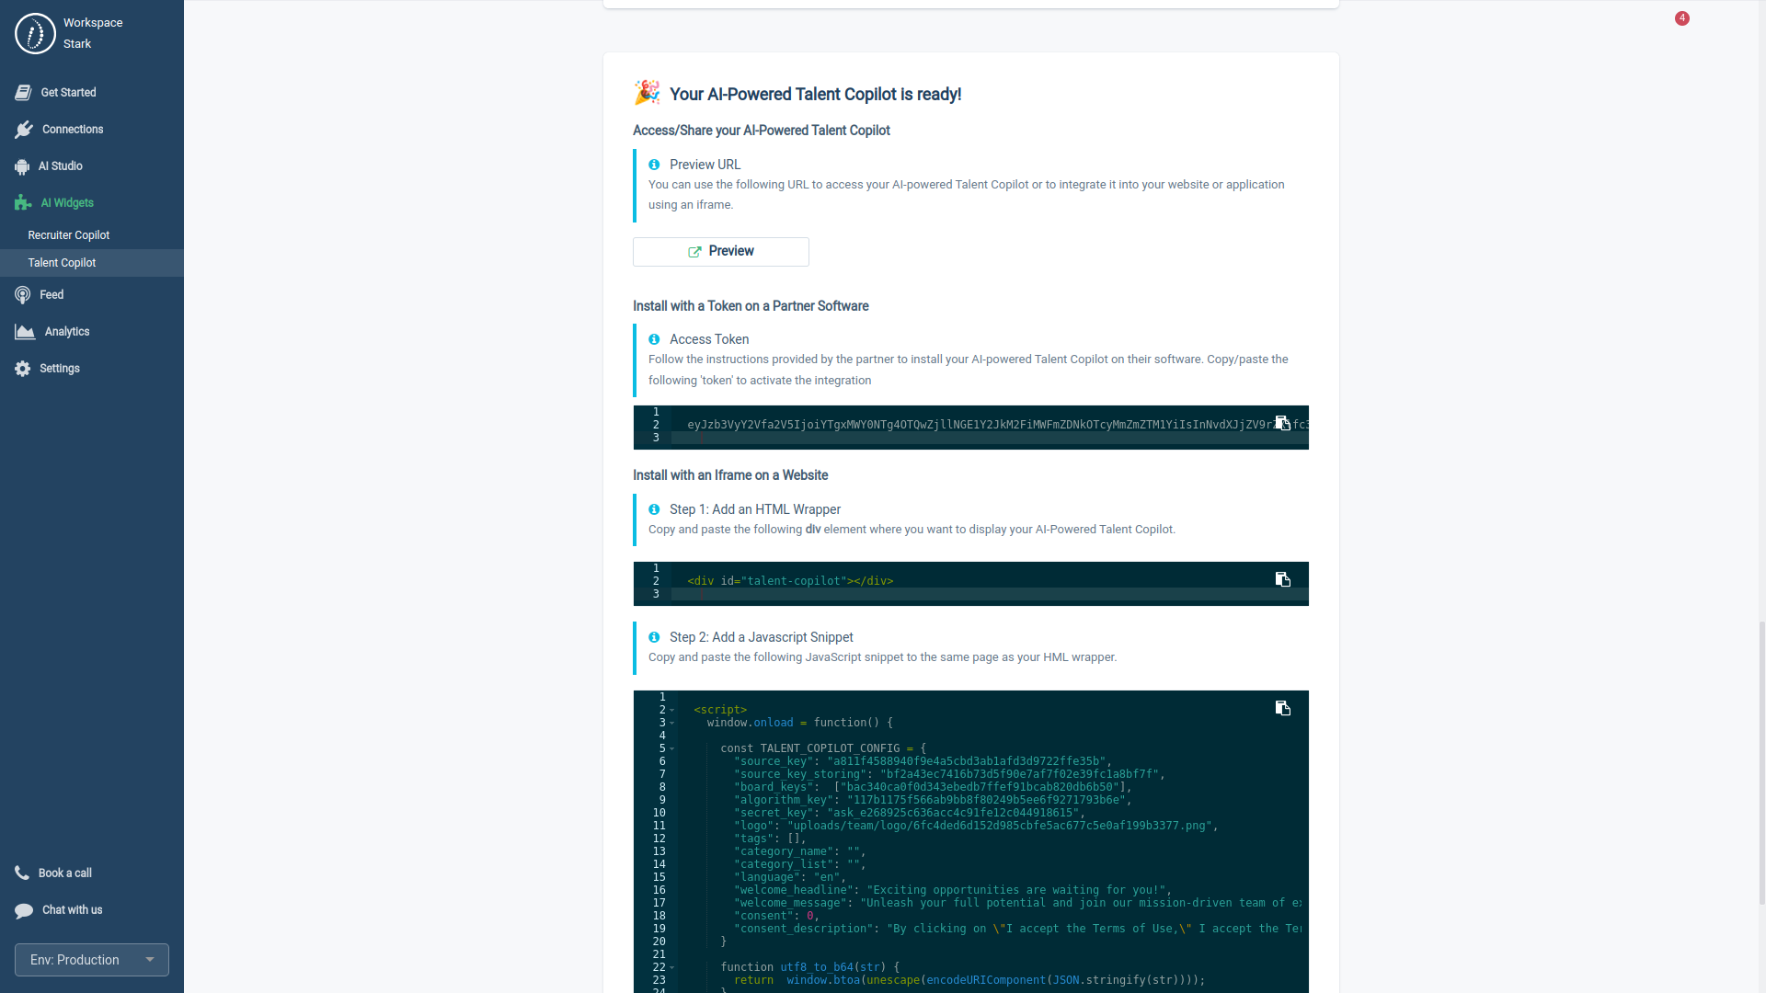Open Settings from the sidebar
The height and width of the screenshot is (993, 1766).
(59, 368)
